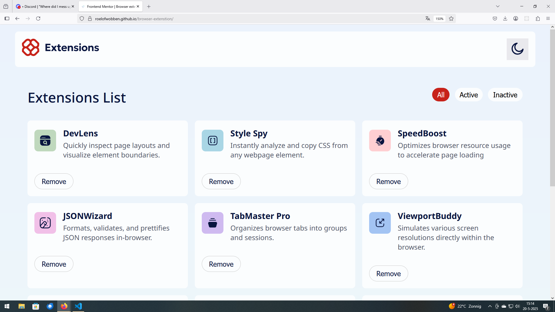Click the Extensions logo icon
The width and height of the screenshot is (555, 312).
point(31,47)
